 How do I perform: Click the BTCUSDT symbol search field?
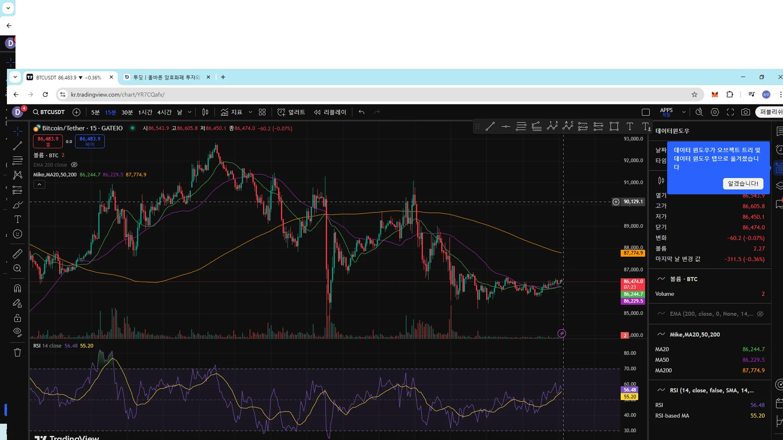coord(49,112)
